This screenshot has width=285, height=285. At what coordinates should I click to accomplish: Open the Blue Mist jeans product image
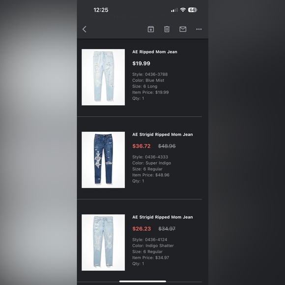pos(103,77)
